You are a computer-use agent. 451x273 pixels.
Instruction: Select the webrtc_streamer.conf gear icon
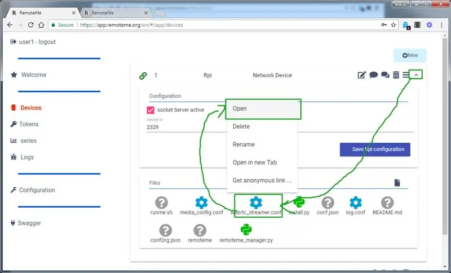click(x=256, y=202)
